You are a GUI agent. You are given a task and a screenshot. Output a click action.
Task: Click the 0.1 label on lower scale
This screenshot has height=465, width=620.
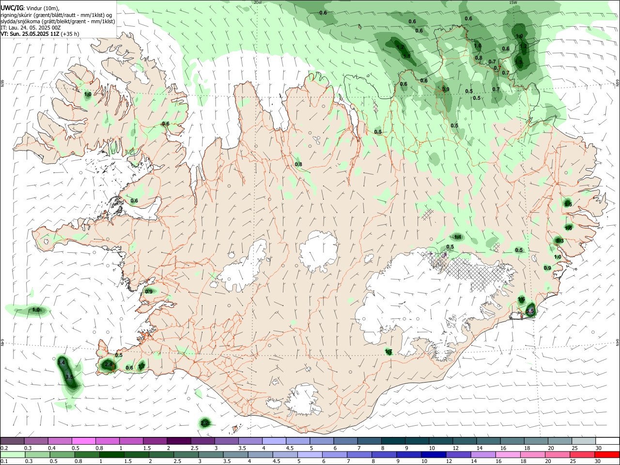pyautogui.click(x=4, y=462)
